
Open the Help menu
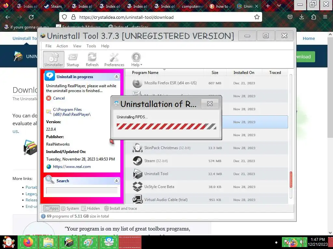[105, 46]
